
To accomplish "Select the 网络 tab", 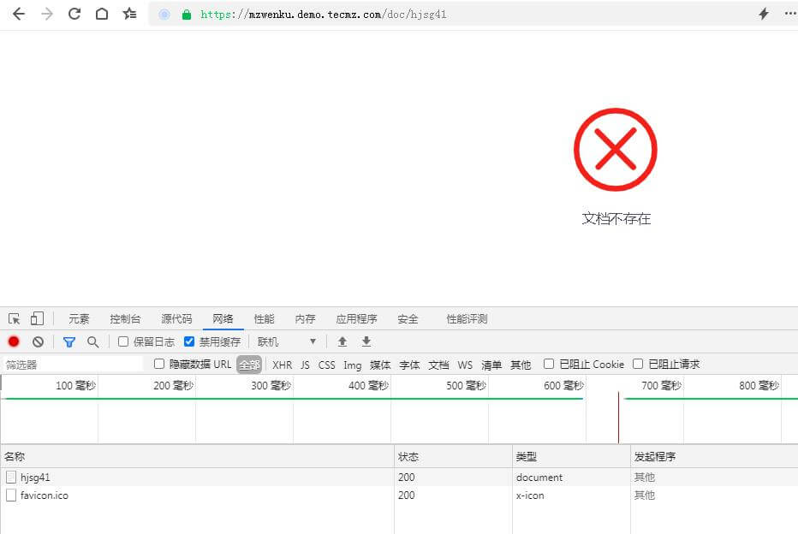I will point(223,319).
